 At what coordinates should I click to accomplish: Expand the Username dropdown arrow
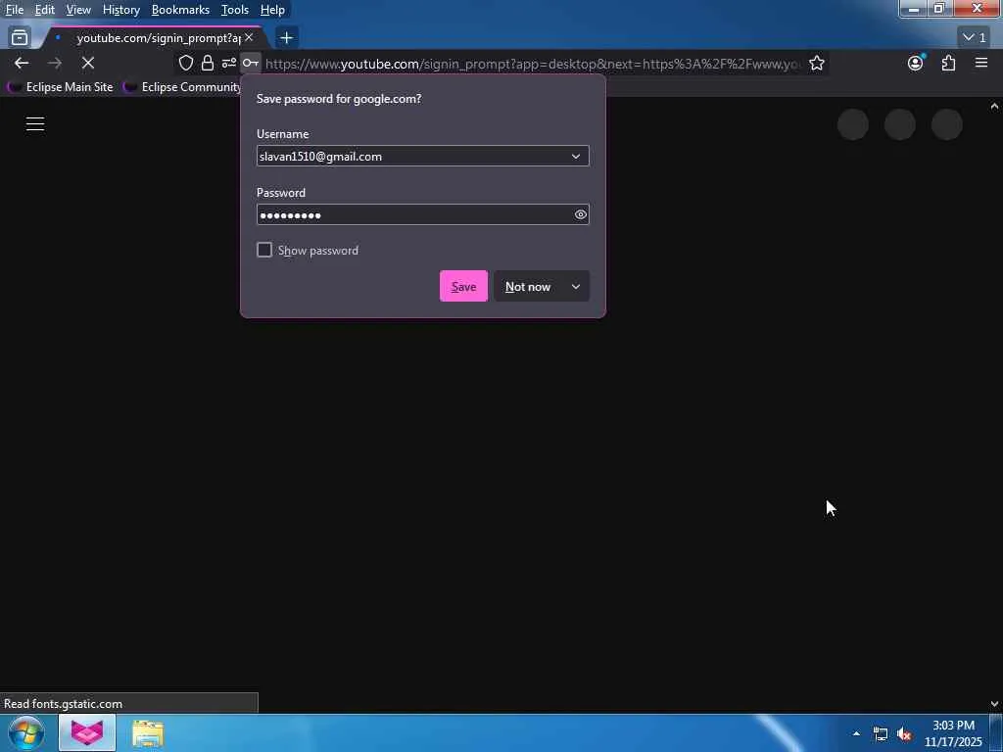(576, 156)
